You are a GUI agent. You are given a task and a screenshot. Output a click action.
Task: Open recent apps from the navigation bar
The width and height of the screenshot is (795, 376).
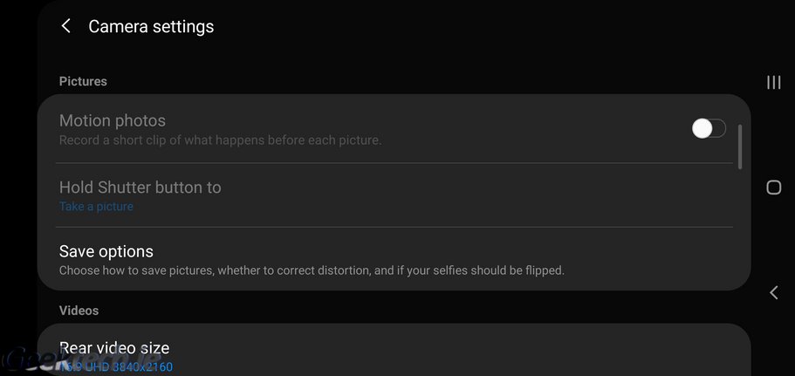pyautogui.click(x=773, y=82)
